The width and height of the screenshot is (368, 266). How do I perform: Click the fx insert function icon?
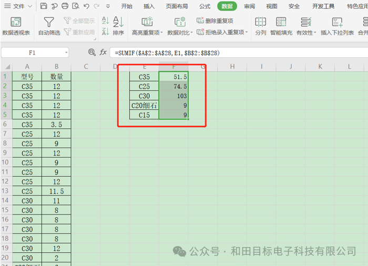[x=103, y=52]
